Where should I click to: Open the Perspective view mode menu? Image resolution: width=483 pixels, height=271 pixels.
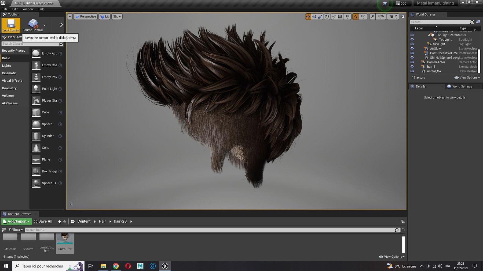click(x=86, y=17)
